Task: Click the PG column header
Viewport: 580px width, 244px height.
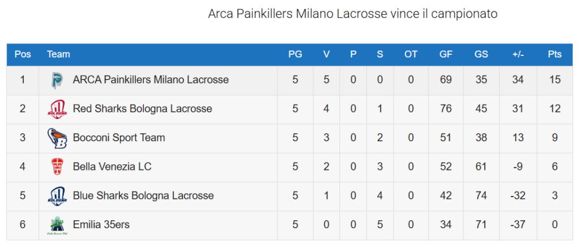Action: coord(295,55)
